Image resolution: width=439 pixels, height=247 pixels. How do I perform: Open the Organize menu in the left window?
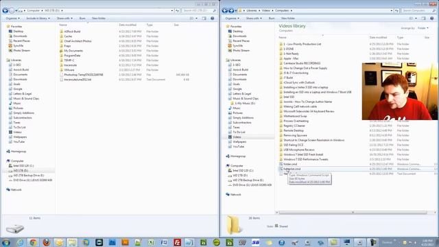click(12, 19)
